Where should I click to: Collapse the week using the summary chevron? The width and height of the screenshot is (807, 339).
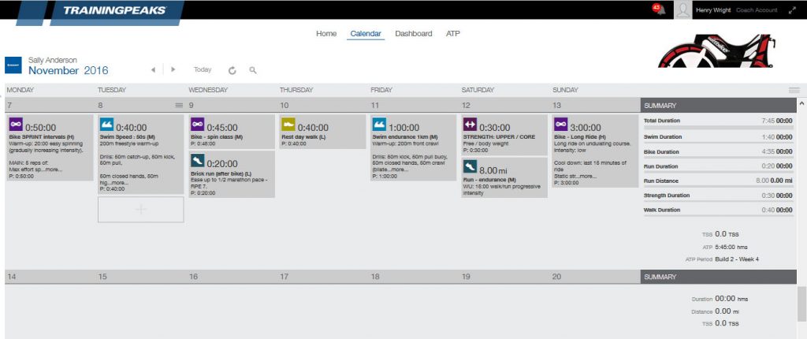pyautogui.click(x=801, y=104)
